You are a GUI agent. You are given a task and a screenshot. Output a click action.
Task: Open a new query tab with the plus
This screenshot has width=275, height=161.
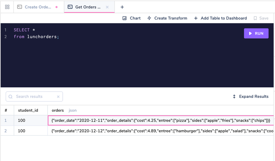tap(122, 7)
